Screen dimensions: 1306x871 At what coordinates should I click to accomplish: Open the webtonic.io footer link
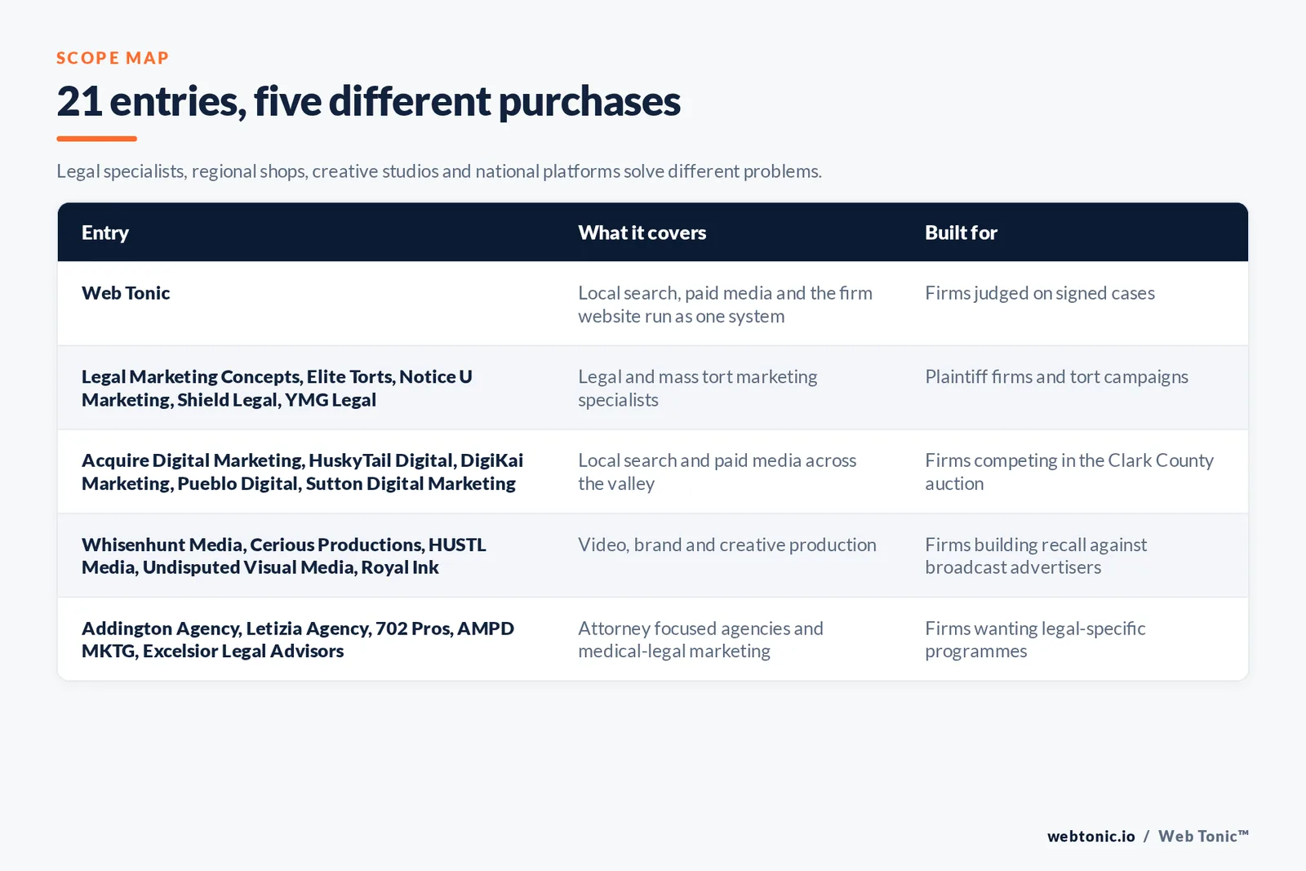click(1091, 836)
